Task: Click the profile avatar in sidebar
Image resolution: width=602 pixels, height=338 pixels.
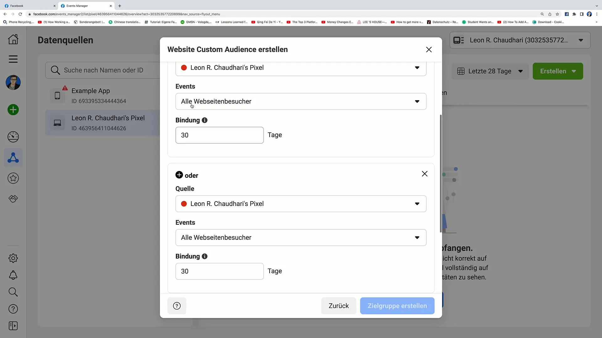Action: pyautogui.click(x=13, y=83)
